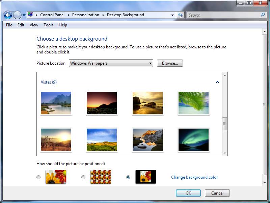Image resolution: width=270 pixels, height=203 pixels.
Task: Click wallpaper list scroll up arrow
Action: point(225,75)
